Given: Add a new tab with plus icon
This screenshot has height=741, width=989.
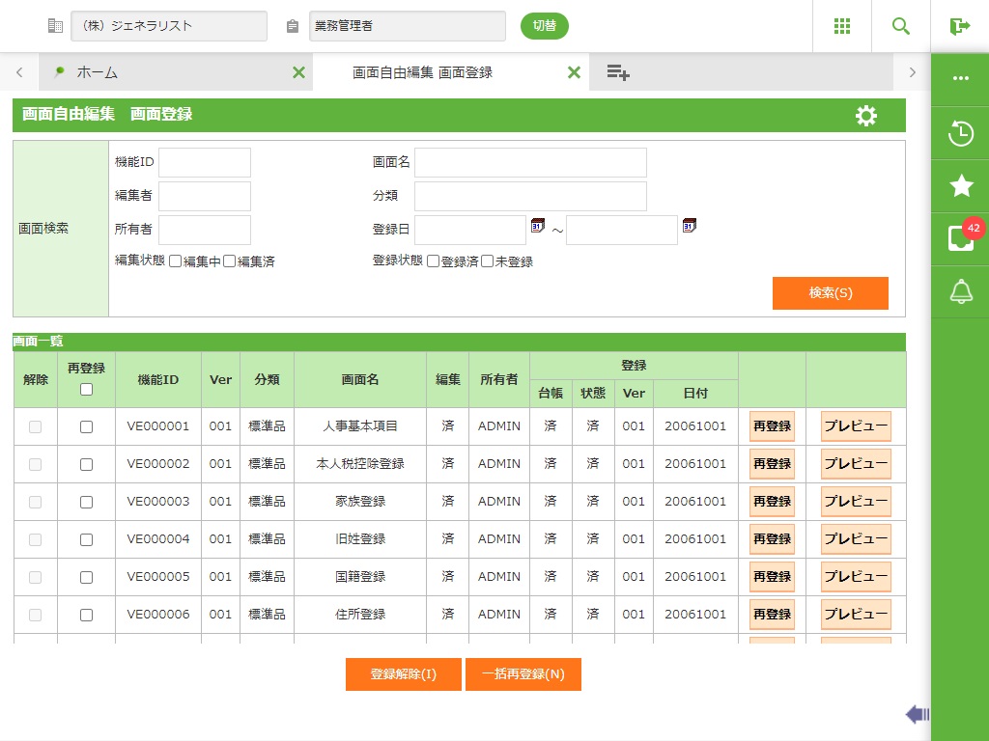Looking at the screenshot, I should (618, 72).
